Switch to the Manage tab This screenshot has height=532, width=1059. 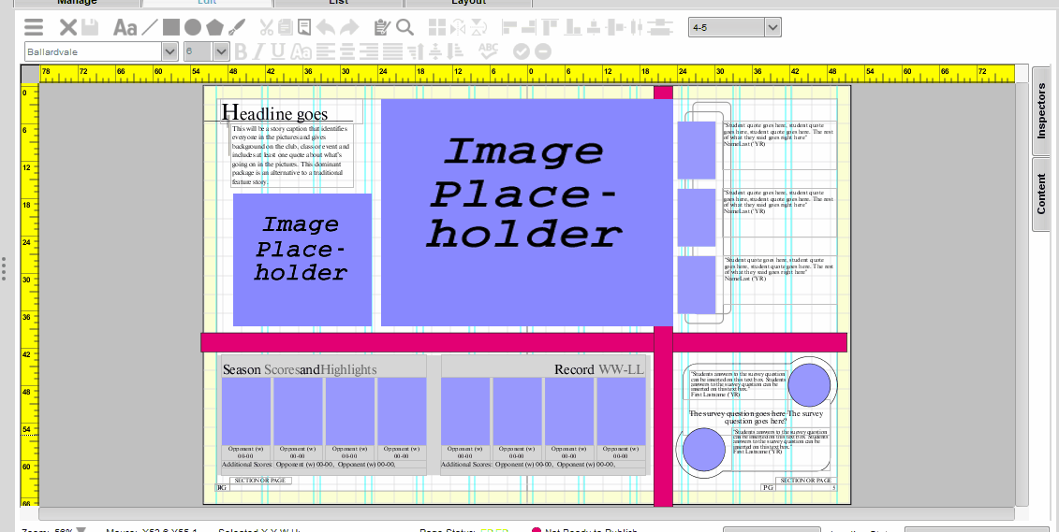(x=77, y=3)
